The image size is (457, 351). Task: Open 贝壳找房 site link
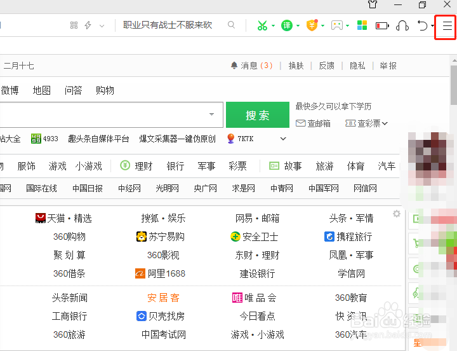(x=161, y=316)
